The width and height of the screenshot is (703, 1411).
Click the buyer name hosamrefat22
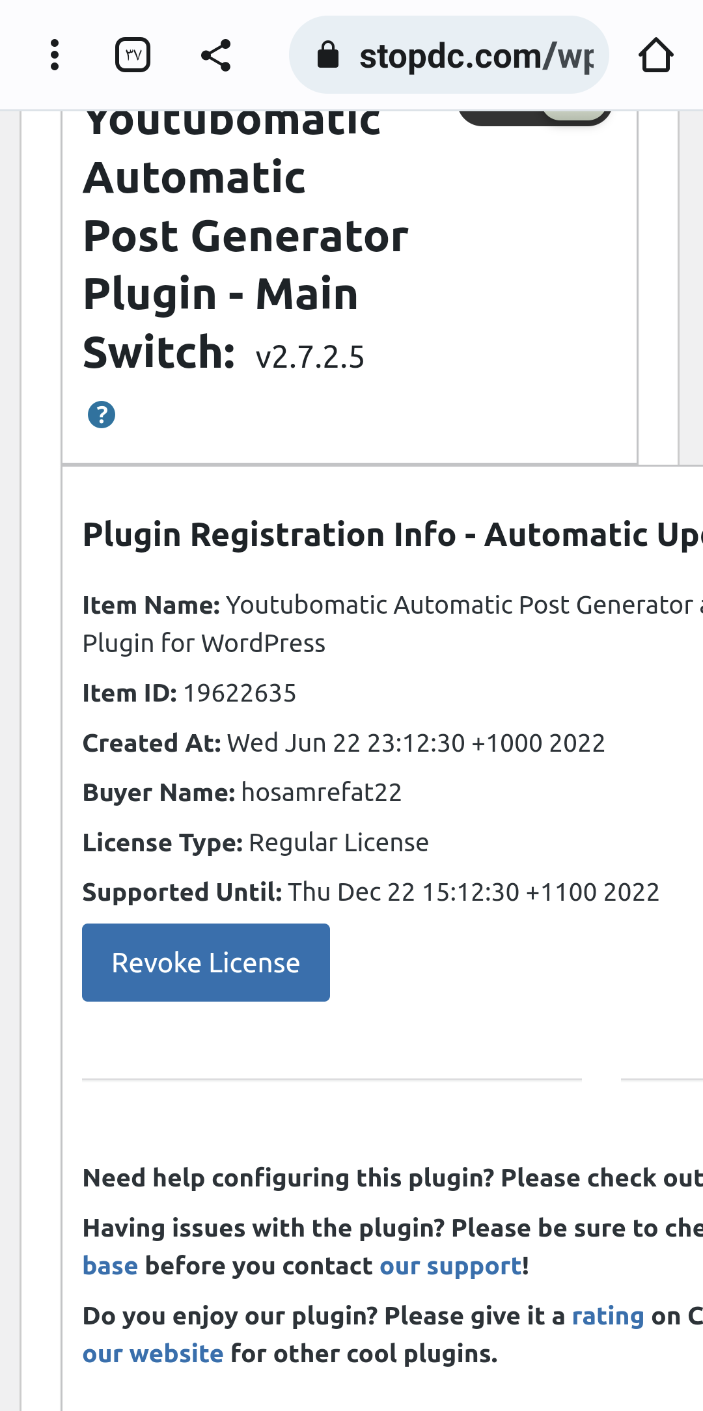(322, 793)
